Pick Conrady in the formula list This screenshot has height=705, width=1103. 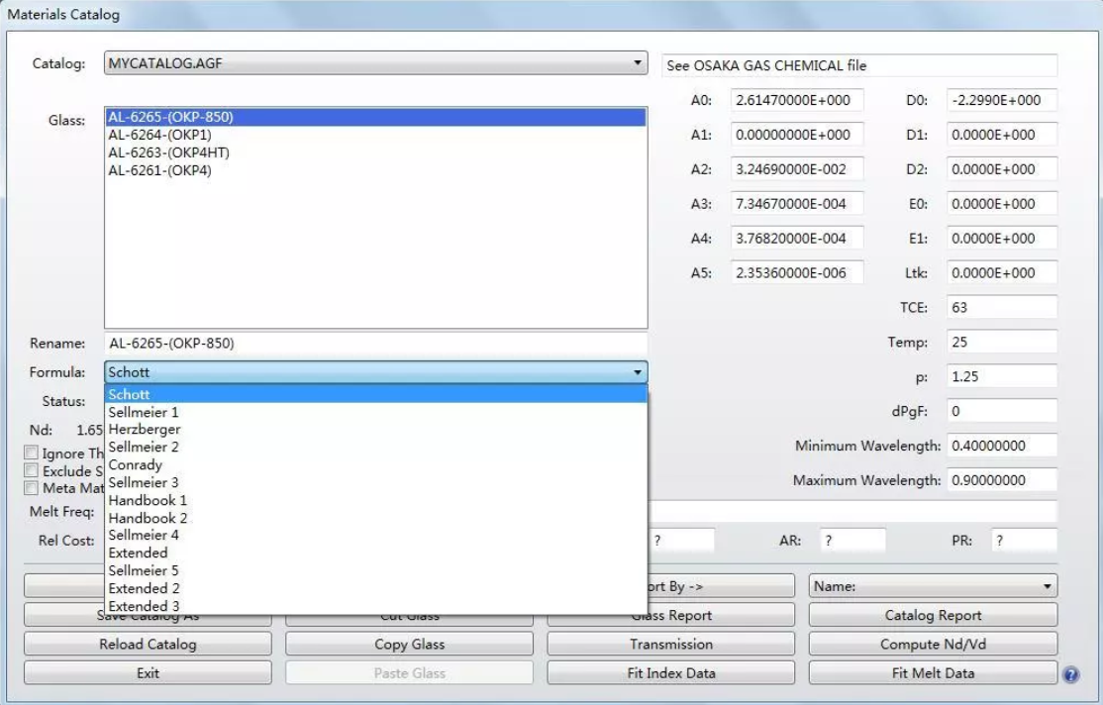[x=136, y=464]
